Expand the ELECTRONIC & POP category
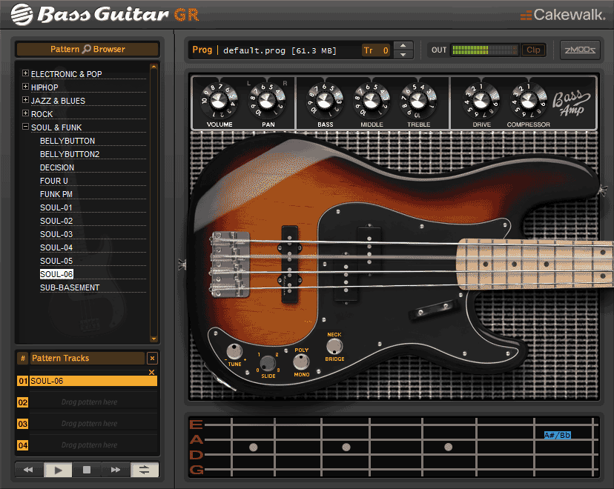This screenshot has height=489, width=614. 26,74
